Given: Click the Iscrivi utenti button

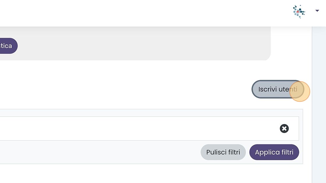Looking at the screenshot, I should [x=278, y=89].
